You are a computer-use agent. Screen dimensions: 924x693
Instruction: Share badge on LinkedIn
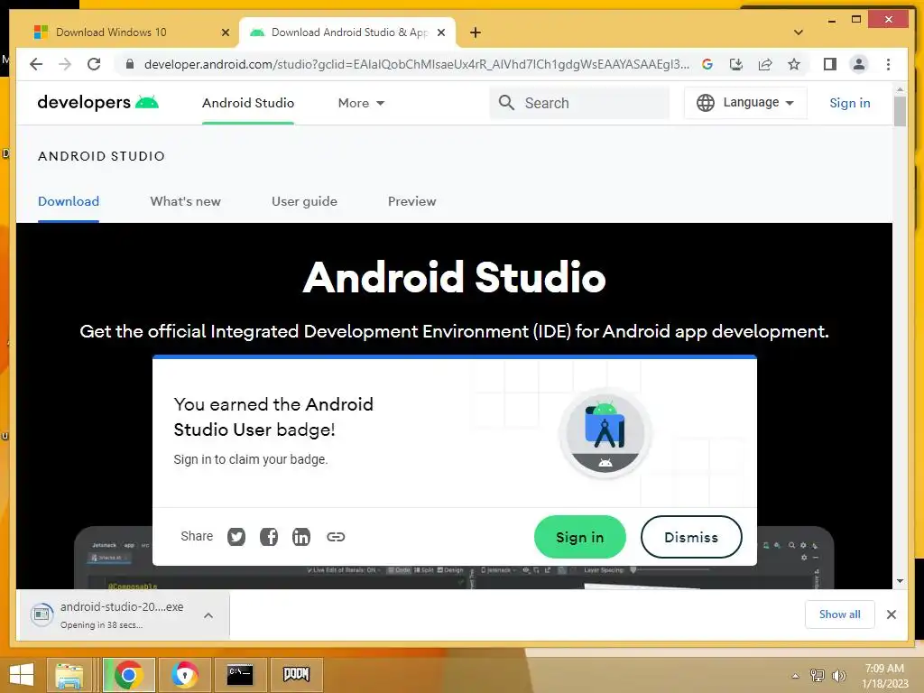pos(301,537)
